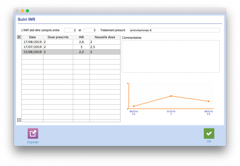240x166 pixels.
Task: Select the 17/07/2019 date cell
Action: coord(32,47)
